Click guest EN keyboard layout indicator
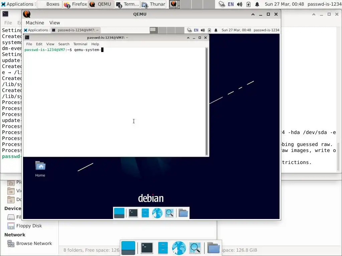Image resolution: width=342 pixels, height=256 pixels. pos(196,30)
